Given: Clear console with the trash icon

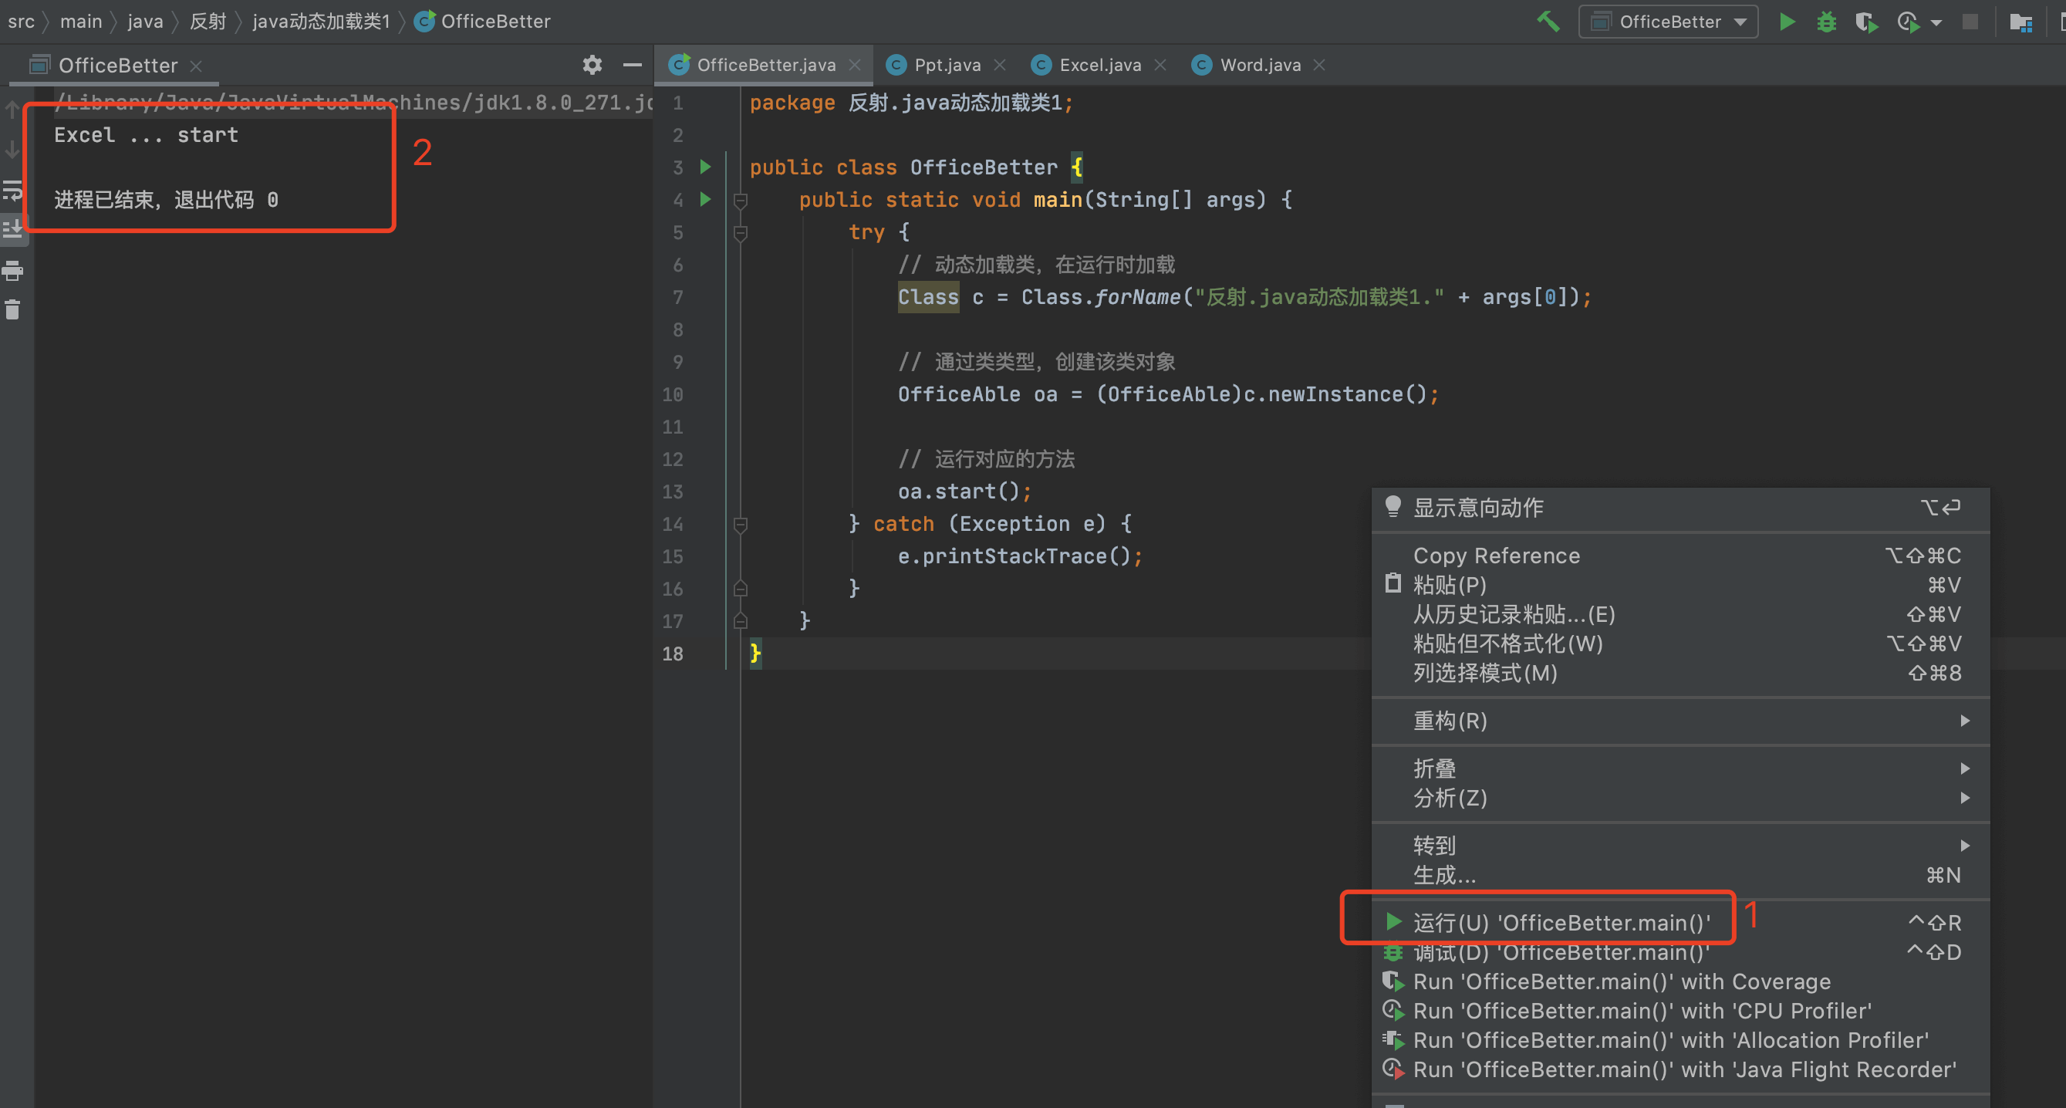Looking at the screenshot, I should click(x=12, y=309).
